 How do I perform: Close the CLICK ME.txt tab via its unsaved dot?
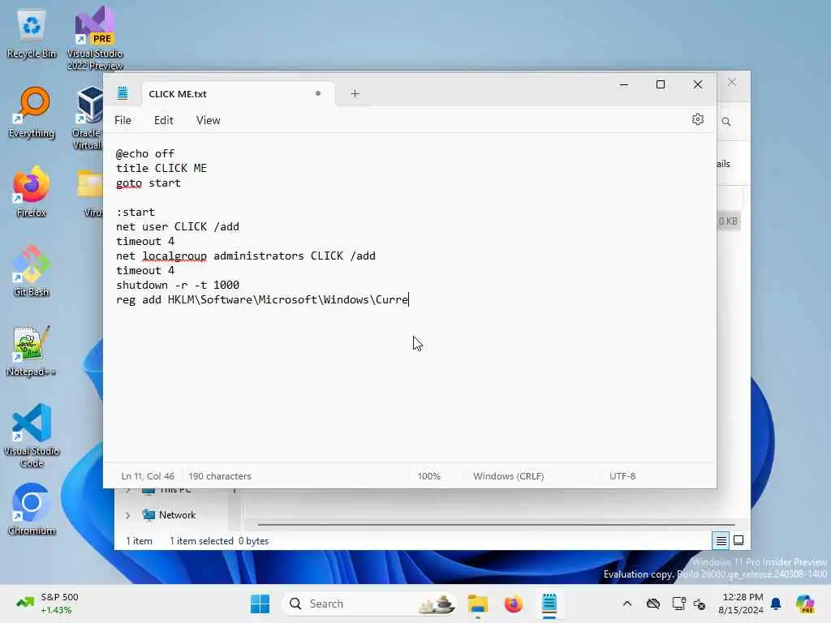pyautogui.click(x=318, y=93)
